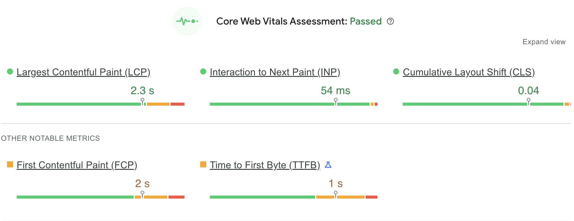
Task: Open Largest Contentful Paint (LCP) link
Action: tap(83, 72)
